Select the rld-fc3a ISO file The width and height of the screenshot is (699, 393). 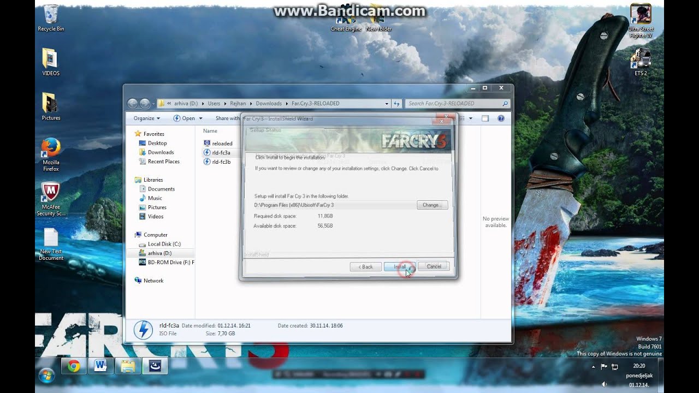pos(217,153)
